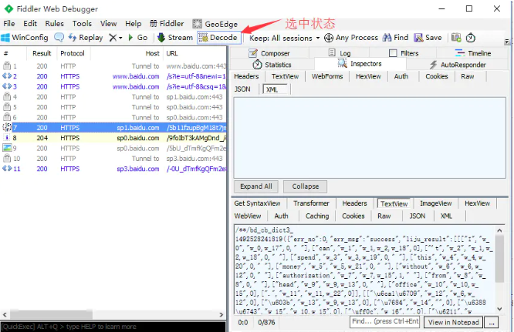The image size is (514, 332).
Task: Click the session 3 arrows icon
Action: click(7, 86)
